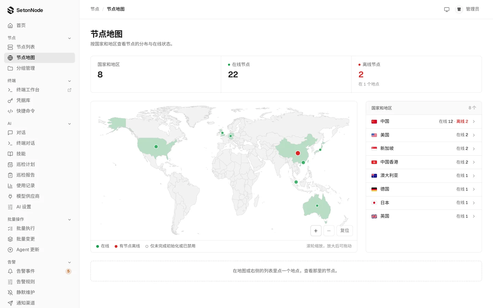The image size is (493, 308).
Task: Zoom out the map with minus button
Action: coord(329,231)
